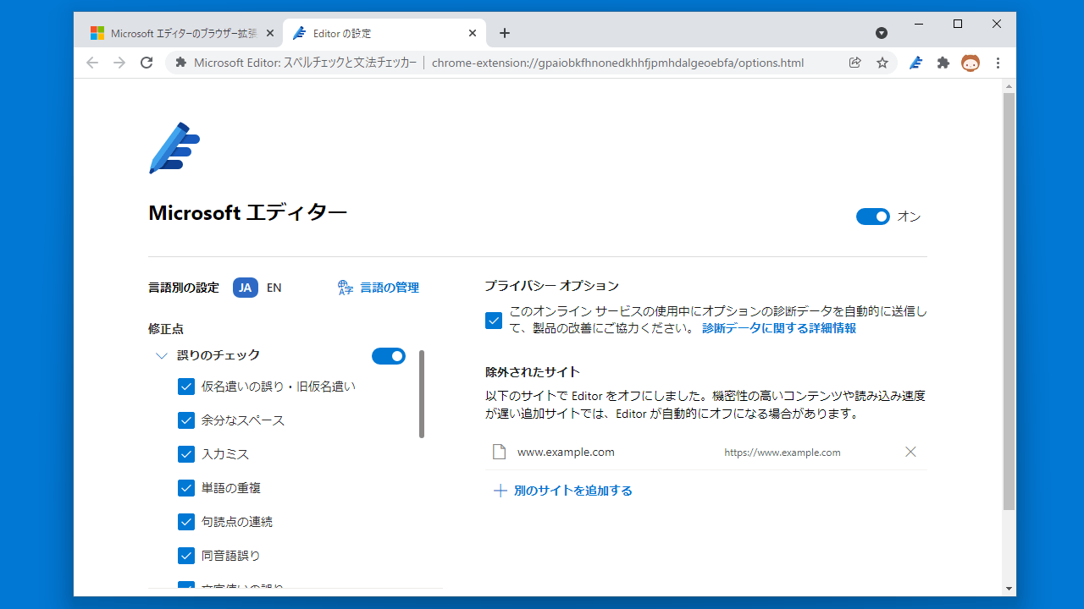Click the www.example.com site name
The image size is (1084, 609).
[x=566, y=452]
